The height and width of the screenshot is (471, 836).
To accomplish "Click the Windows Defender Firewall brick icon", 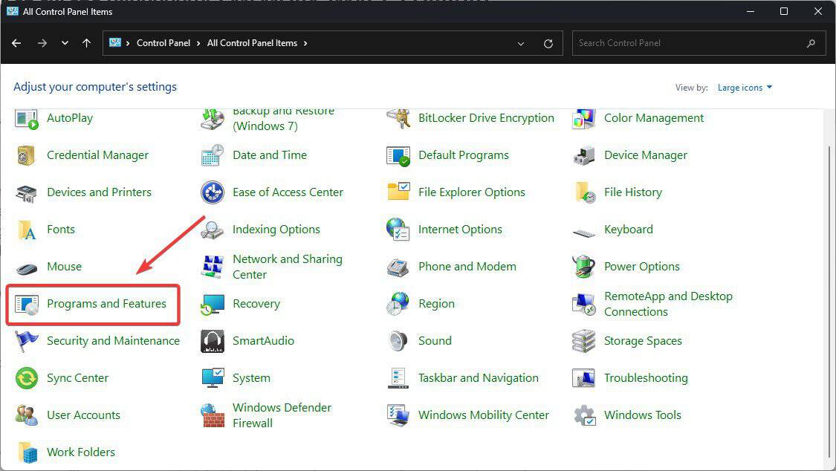I will coord(213,415).
